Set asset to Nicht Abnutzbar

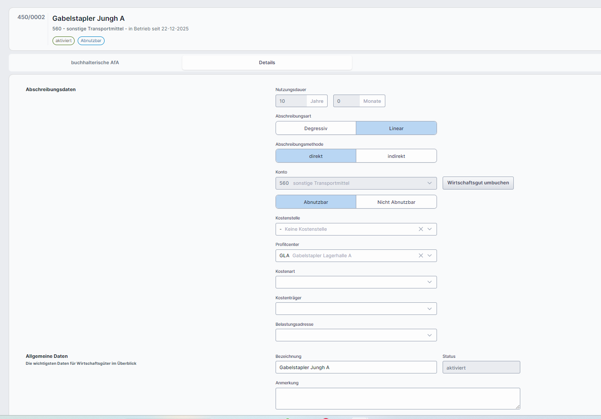(396, 202)
